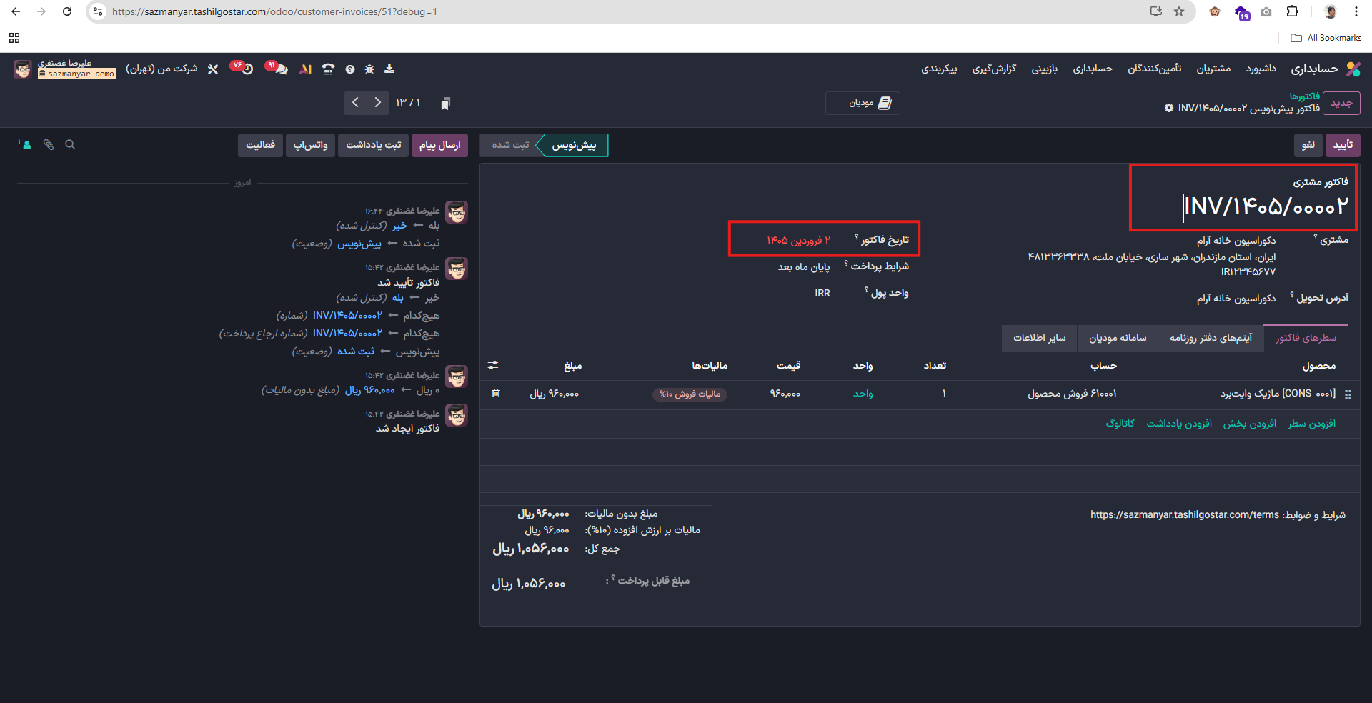
Task: Click کاتالوگ link
Action: click(x=1120, y=424)
